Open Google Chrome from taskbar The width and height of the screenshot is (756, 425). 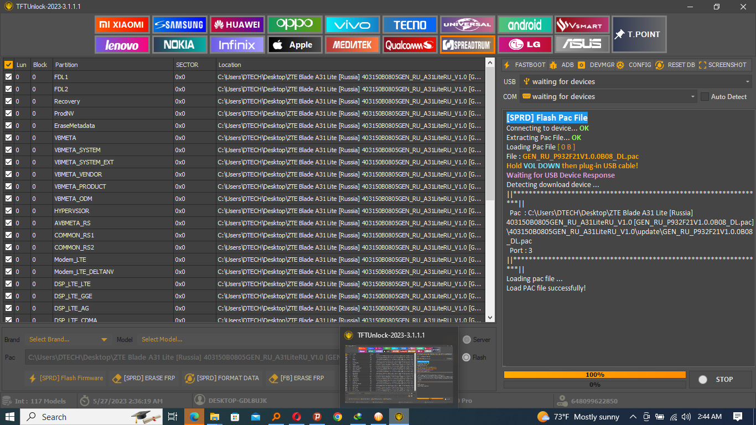tap(338, 417)
